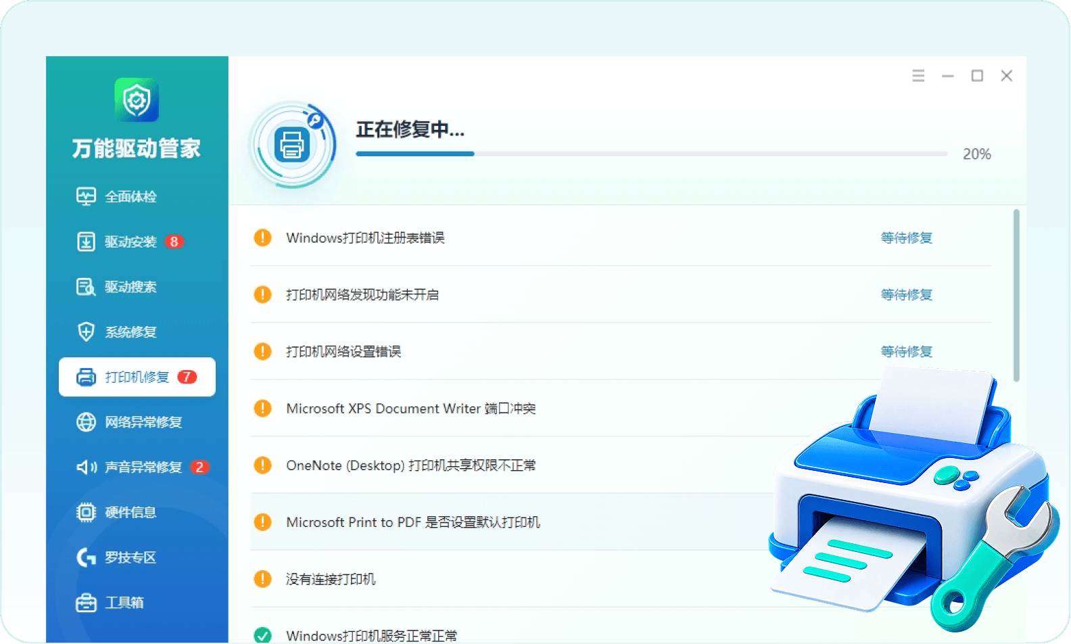Click warning icon beside 打印机网络发现功能未开启
This screenshot has height=644, width=1071.
[262, 294]
